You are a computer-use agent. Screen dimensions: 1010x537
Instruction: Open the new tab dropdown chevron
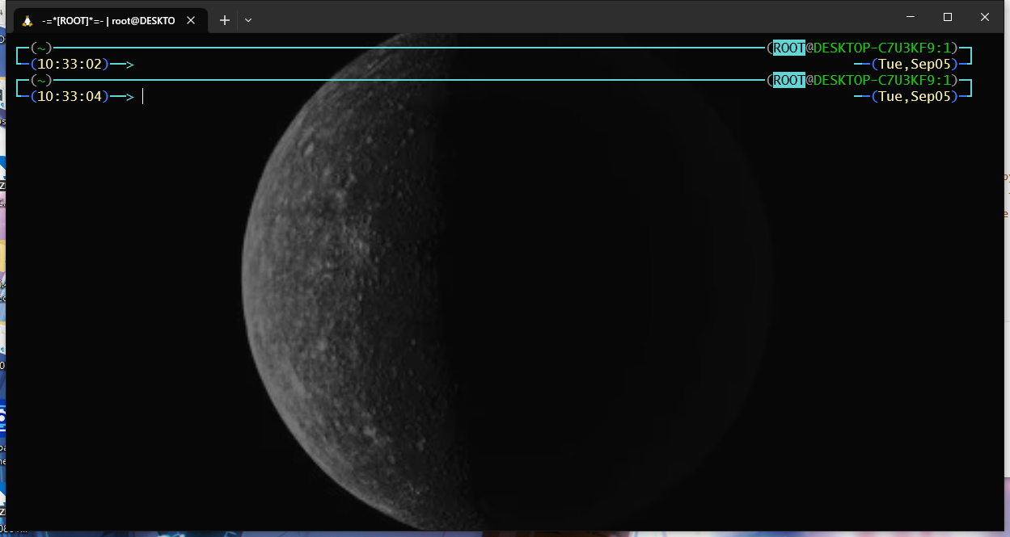[247, 20]
